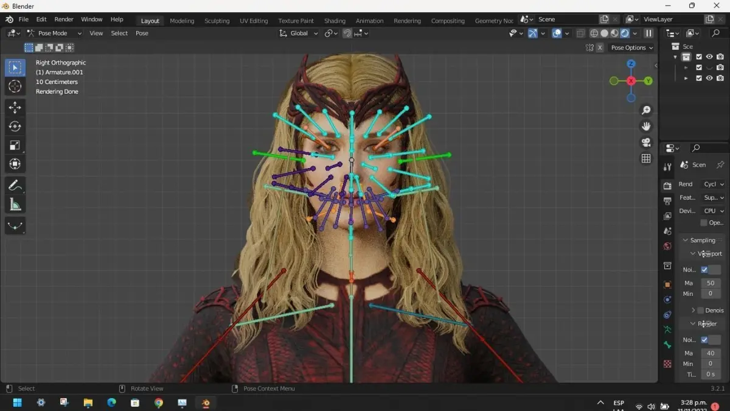Screen dimensions: 730x411
Task: Switch to wireframe viewport shading
Action: 594,33
